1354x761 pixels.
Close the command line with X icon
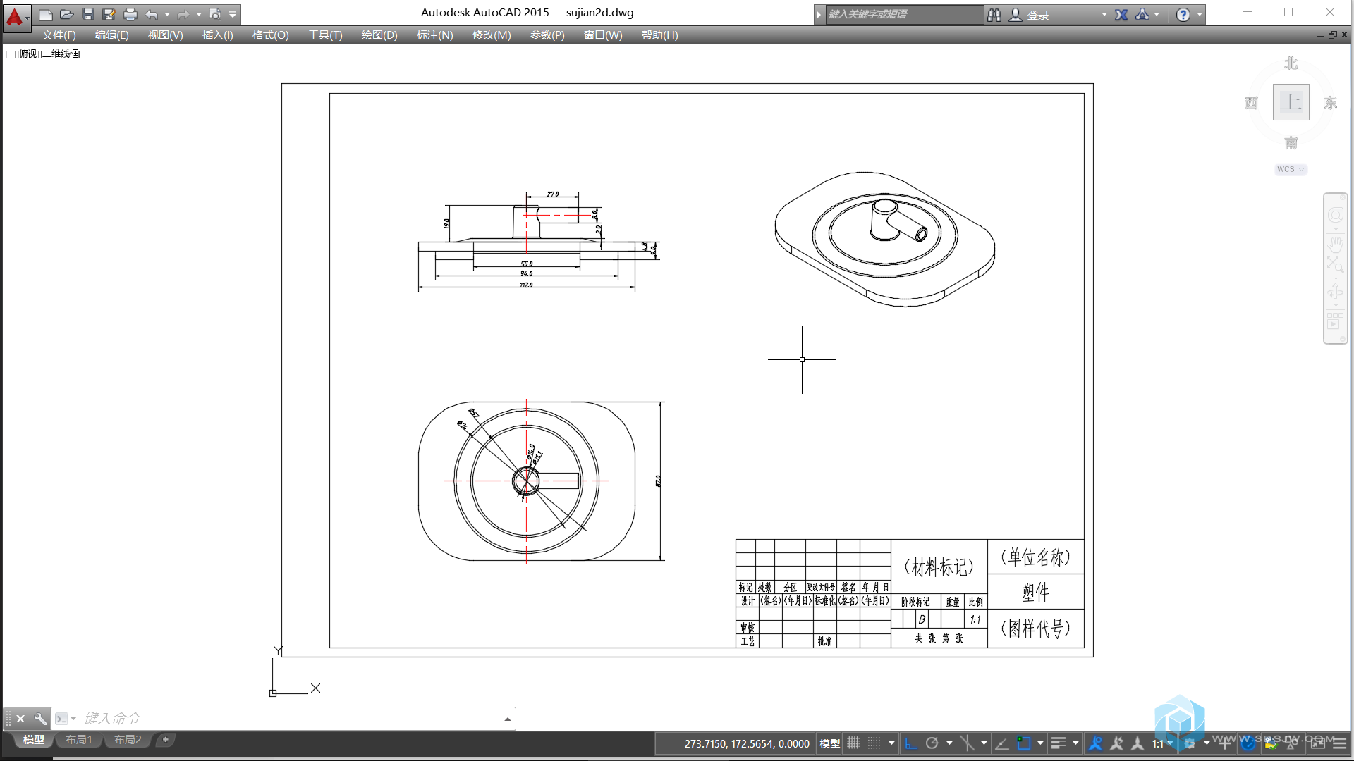(x=20, y=719)
